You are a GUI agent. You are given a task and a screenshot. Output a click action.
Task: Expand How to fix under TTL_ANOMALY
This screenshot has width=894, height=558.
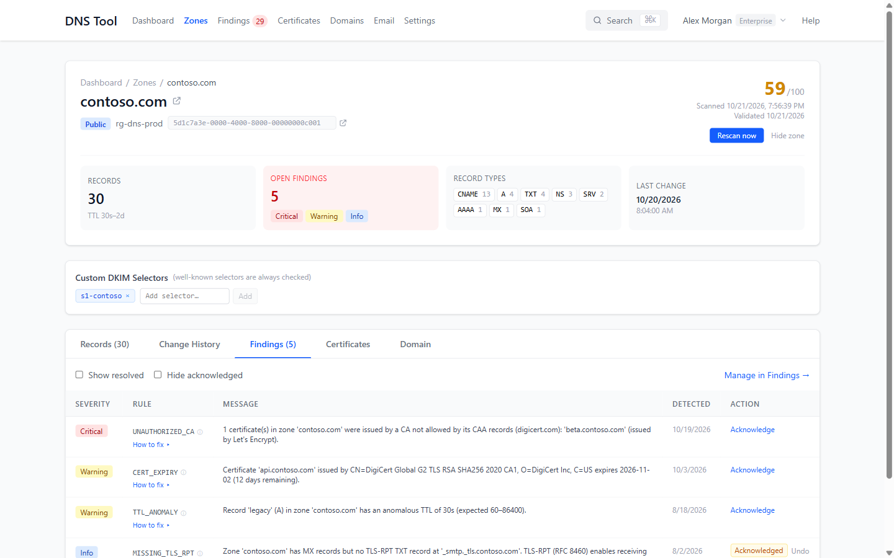click(151, 525)
